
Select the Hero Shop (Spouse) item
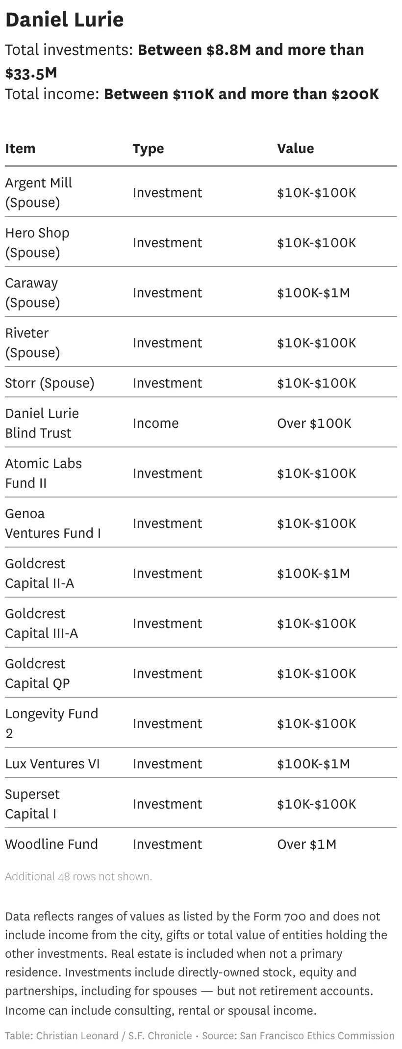37,242
